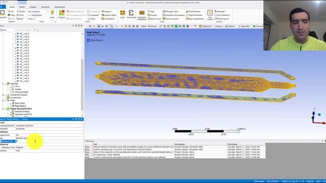Click the Find command
Viewport: 326px width, 183px height.
20,15
